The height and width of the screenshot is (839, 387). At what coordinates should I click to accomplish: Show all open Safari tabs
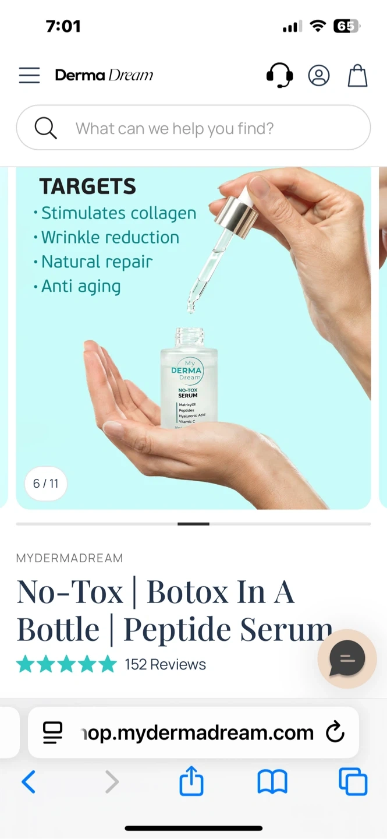(353, 781)
